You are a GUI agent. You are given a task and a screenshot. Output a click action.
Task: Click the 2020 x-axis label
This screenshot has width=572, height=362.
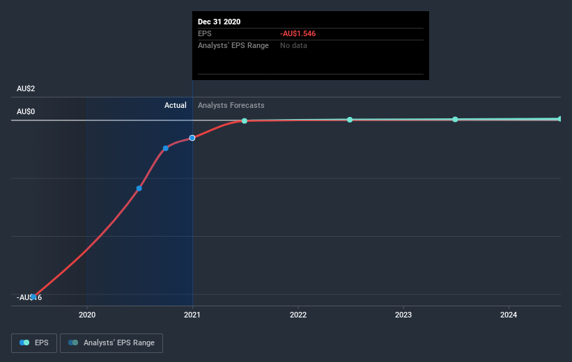87,315
